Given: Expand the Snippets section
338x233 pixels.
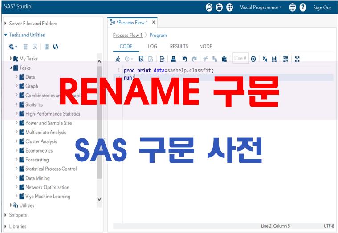Looking at the screenshot, I should (x=6, y=215).
